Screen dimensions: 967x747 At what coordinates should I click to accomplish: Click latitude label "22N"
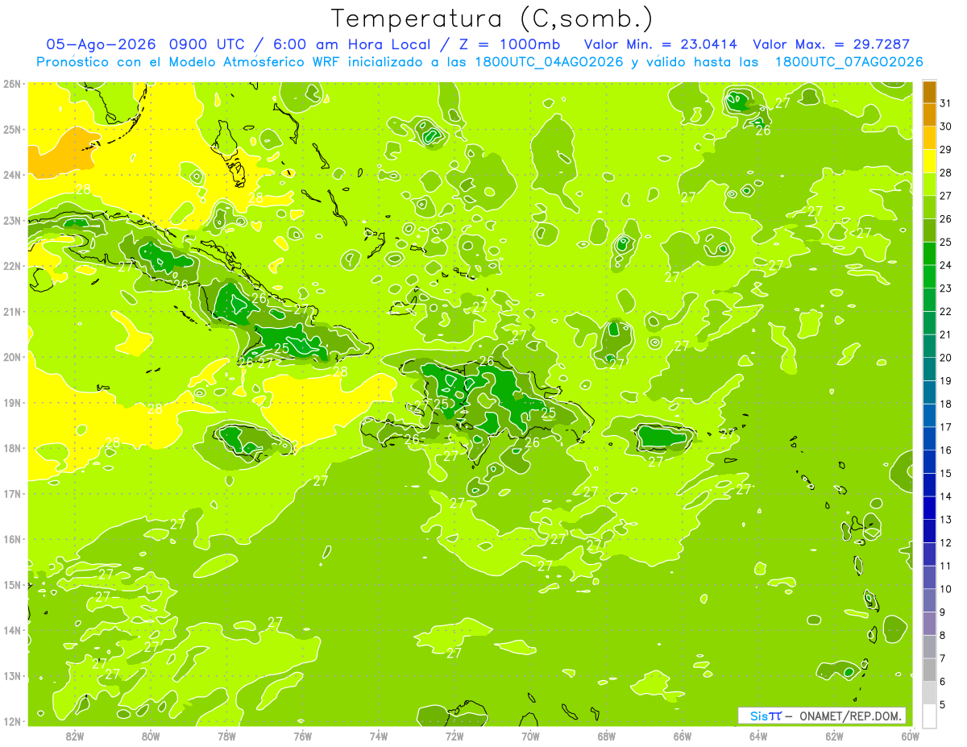[12, 266]
